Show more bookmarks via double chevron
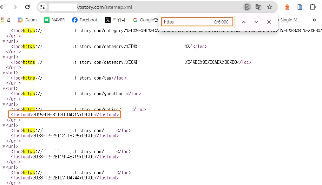 tap(314, 20)
